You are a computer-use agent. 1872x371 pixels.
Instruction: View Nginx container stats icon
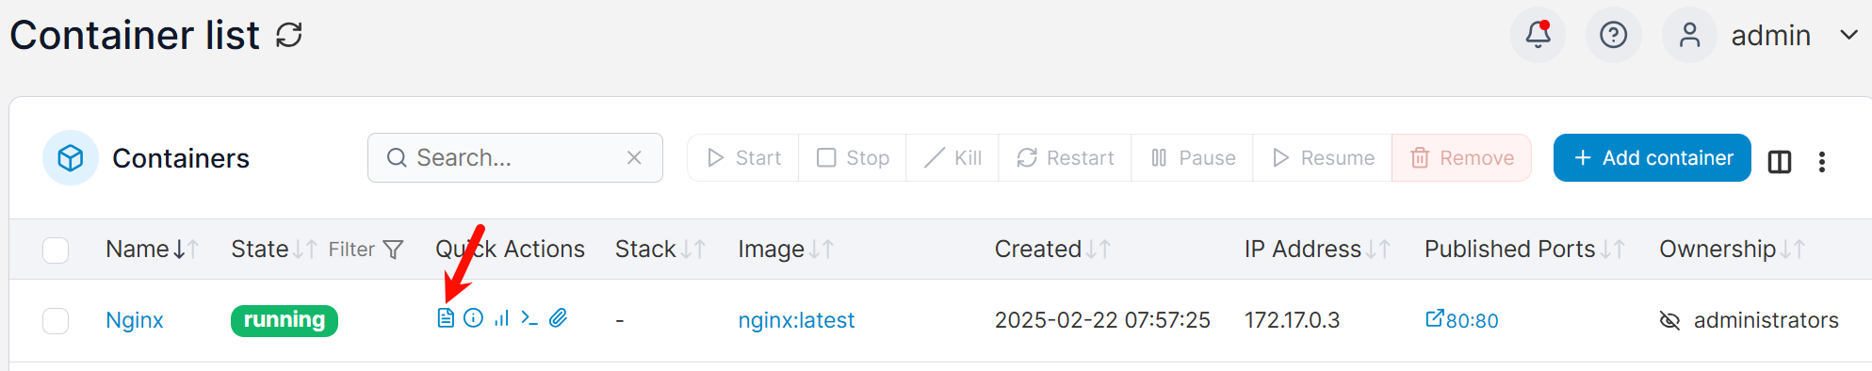coord(501,318)
